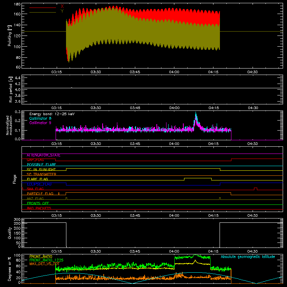Click the red X legend line

[43, 8]
